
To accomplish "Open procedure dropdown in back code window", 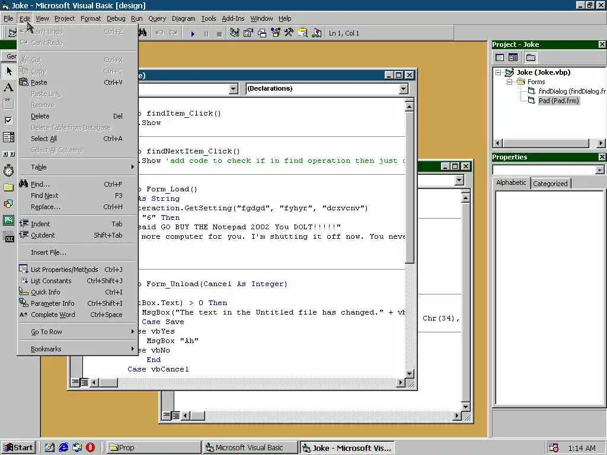I will (459, 180).
